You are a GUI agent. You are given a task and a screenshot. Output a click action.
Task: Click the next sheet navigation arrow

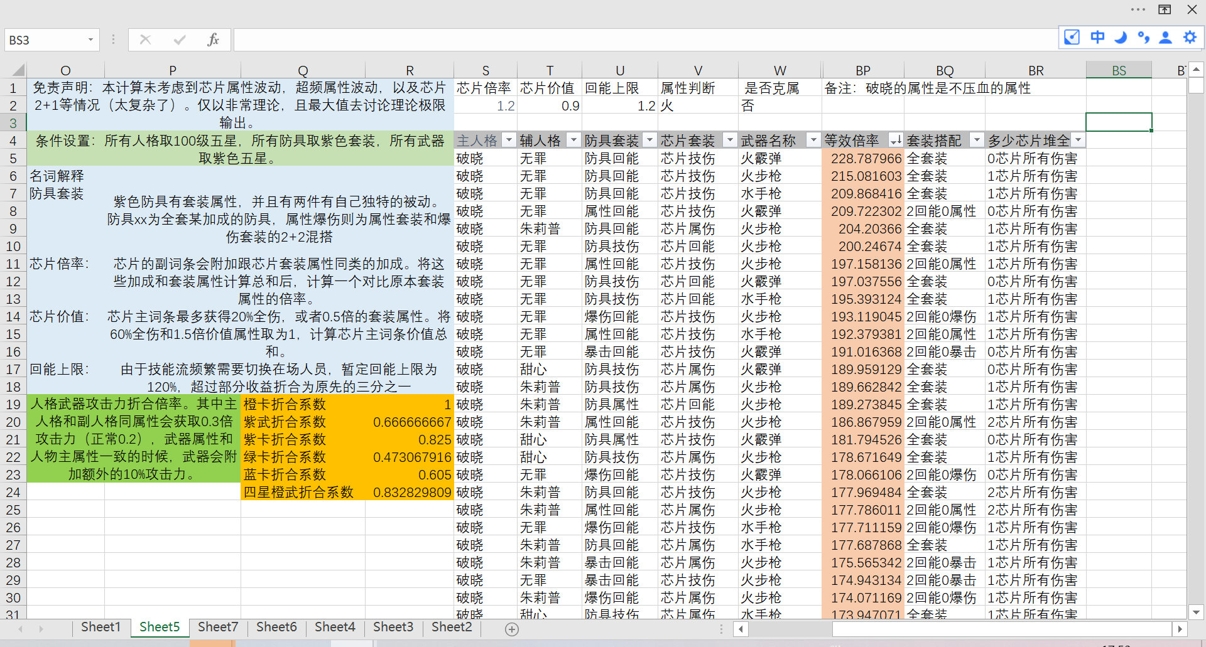click(41, 628)
